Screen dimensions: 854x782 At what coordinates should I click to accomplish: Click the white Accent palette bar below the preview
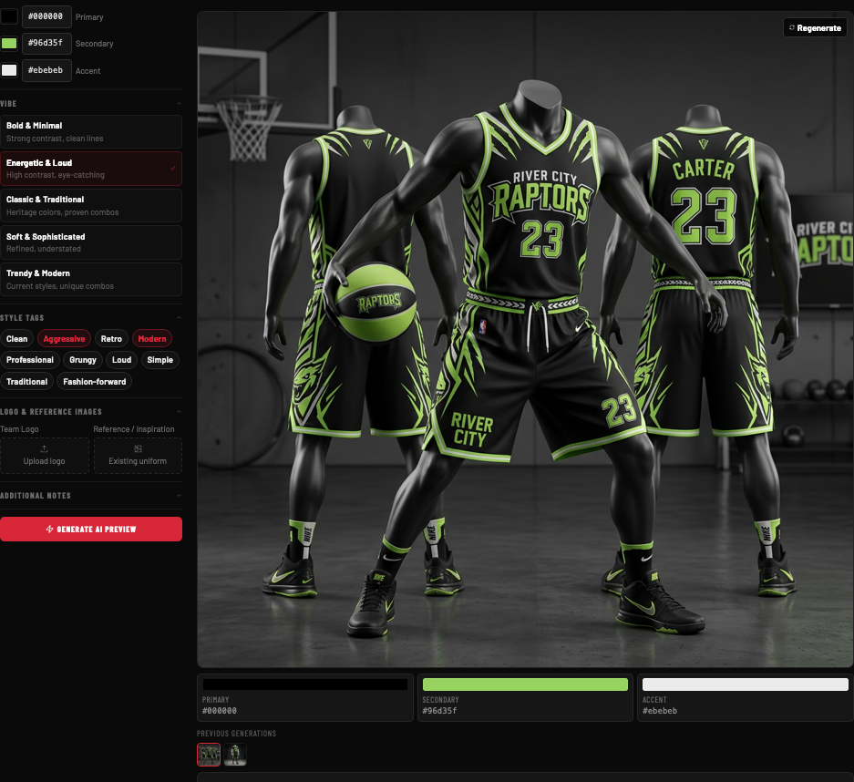coord(745,684)
